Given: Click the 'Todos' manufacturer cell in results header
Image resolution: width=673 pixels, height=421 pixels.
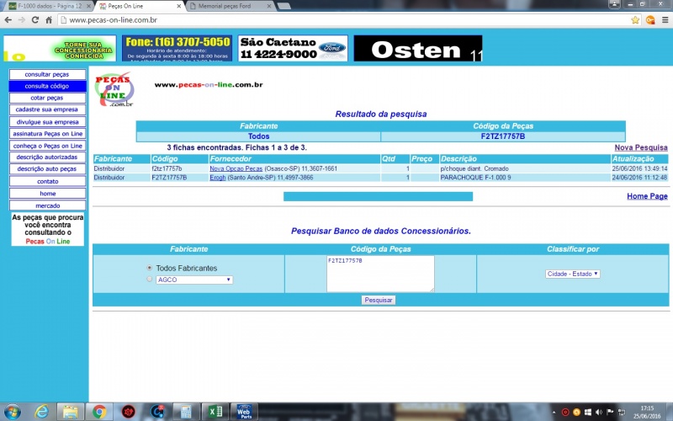Looking at the screenshot, I should point(258,136).
